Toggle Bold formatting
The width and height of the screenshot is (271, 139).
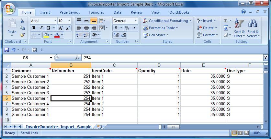point(34,28)
